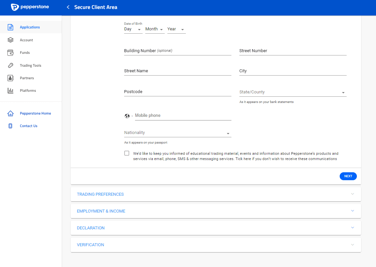Click the Platforms chart icon
This screenshot has height=267, width=376.
[11, 90]
